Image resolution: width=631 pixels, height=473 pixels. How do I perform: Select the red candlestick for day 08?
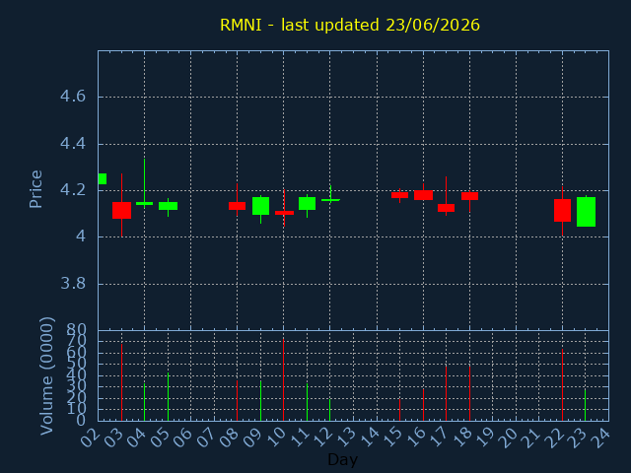point(237,206)
